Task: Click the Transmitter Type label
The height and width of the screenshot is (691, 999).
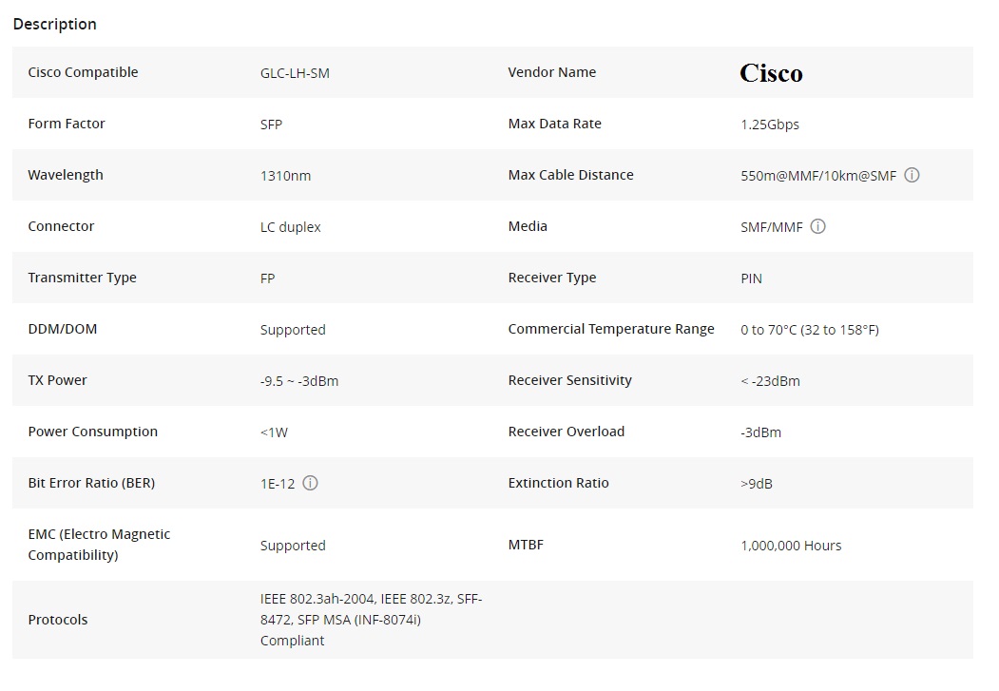Action: (x=82, y=278)
